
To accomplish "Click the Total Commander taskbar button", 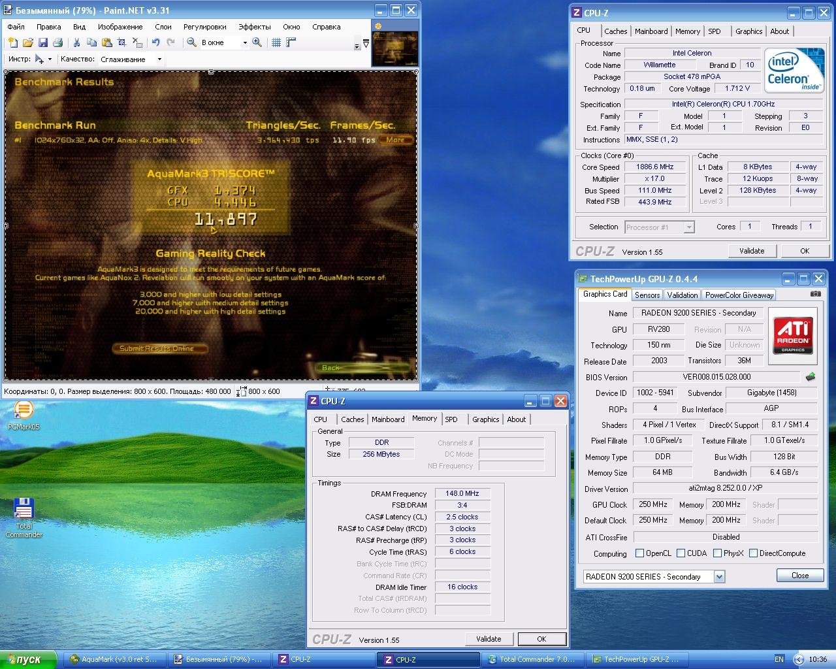I will pos(532,659).
